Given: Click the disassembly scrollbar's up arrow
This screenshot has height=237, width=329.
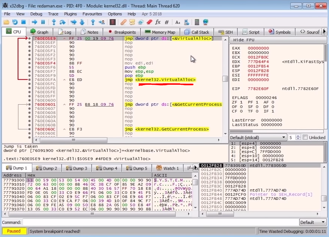Looking at the screenshot, I should (x=225, y=39).
